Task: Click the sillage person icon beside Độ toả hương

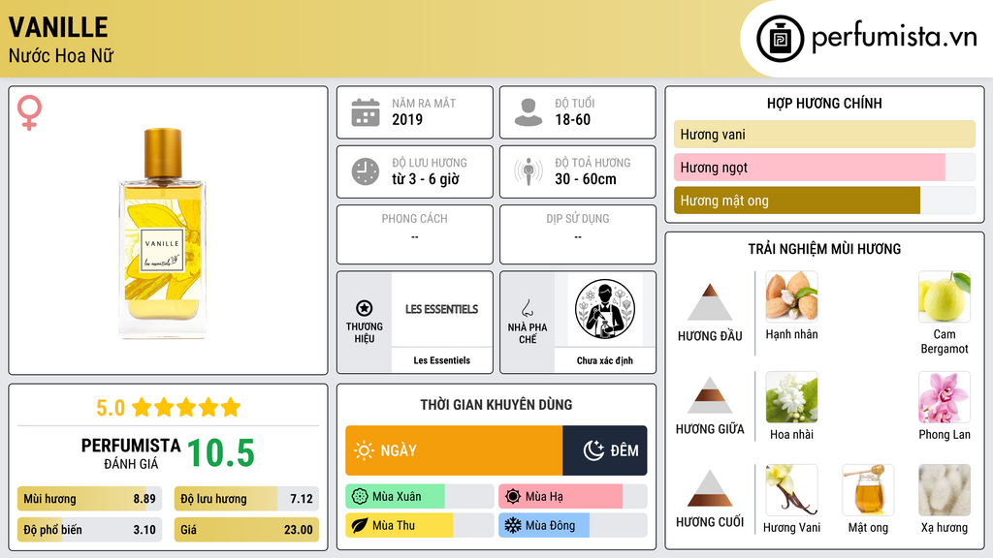Action: tap(529, 171)
